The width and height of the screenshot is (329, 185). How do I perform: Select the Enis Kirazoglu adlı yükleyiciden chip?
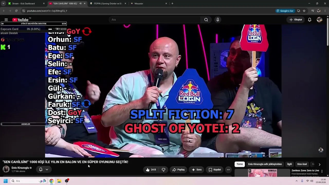[x=265, y=164]
